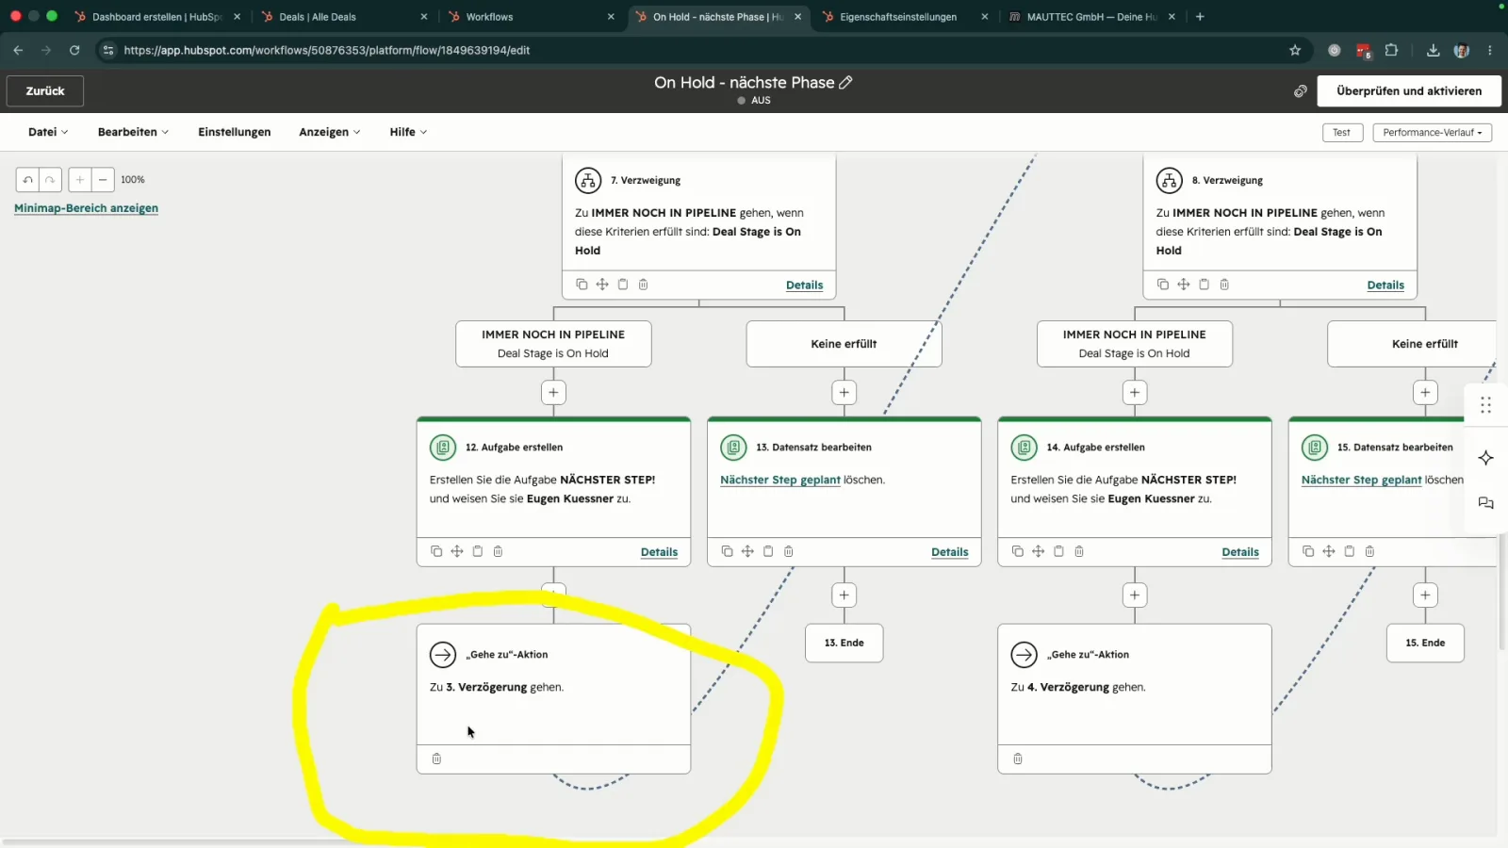The height and width of the screenshot is (848, 1508).
Task: Clone action 7. Verzweigung with copy icon
Action: click(x=582, y=285)
